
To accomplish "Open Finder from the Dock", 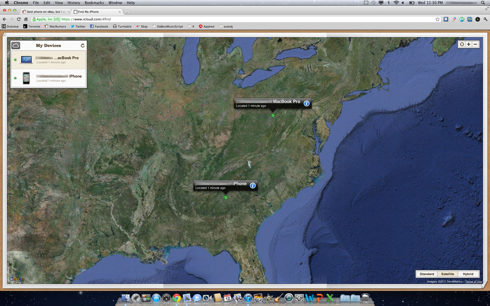I will 126,298.
